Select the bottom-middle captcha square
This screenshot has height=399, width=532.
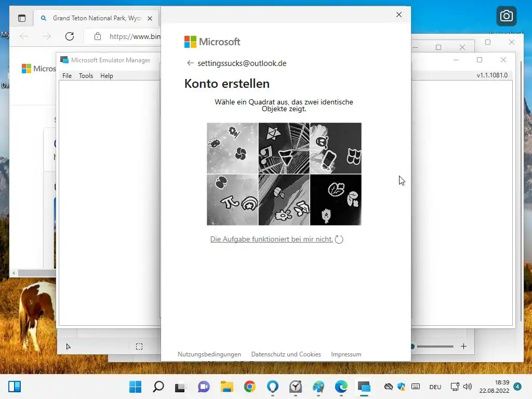pyautogui.click(x=284, y=200)
